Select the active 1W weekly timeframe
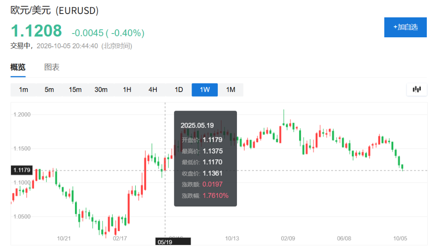The height and width of the screenshot is (251, 434). click(x=205, y=90)
